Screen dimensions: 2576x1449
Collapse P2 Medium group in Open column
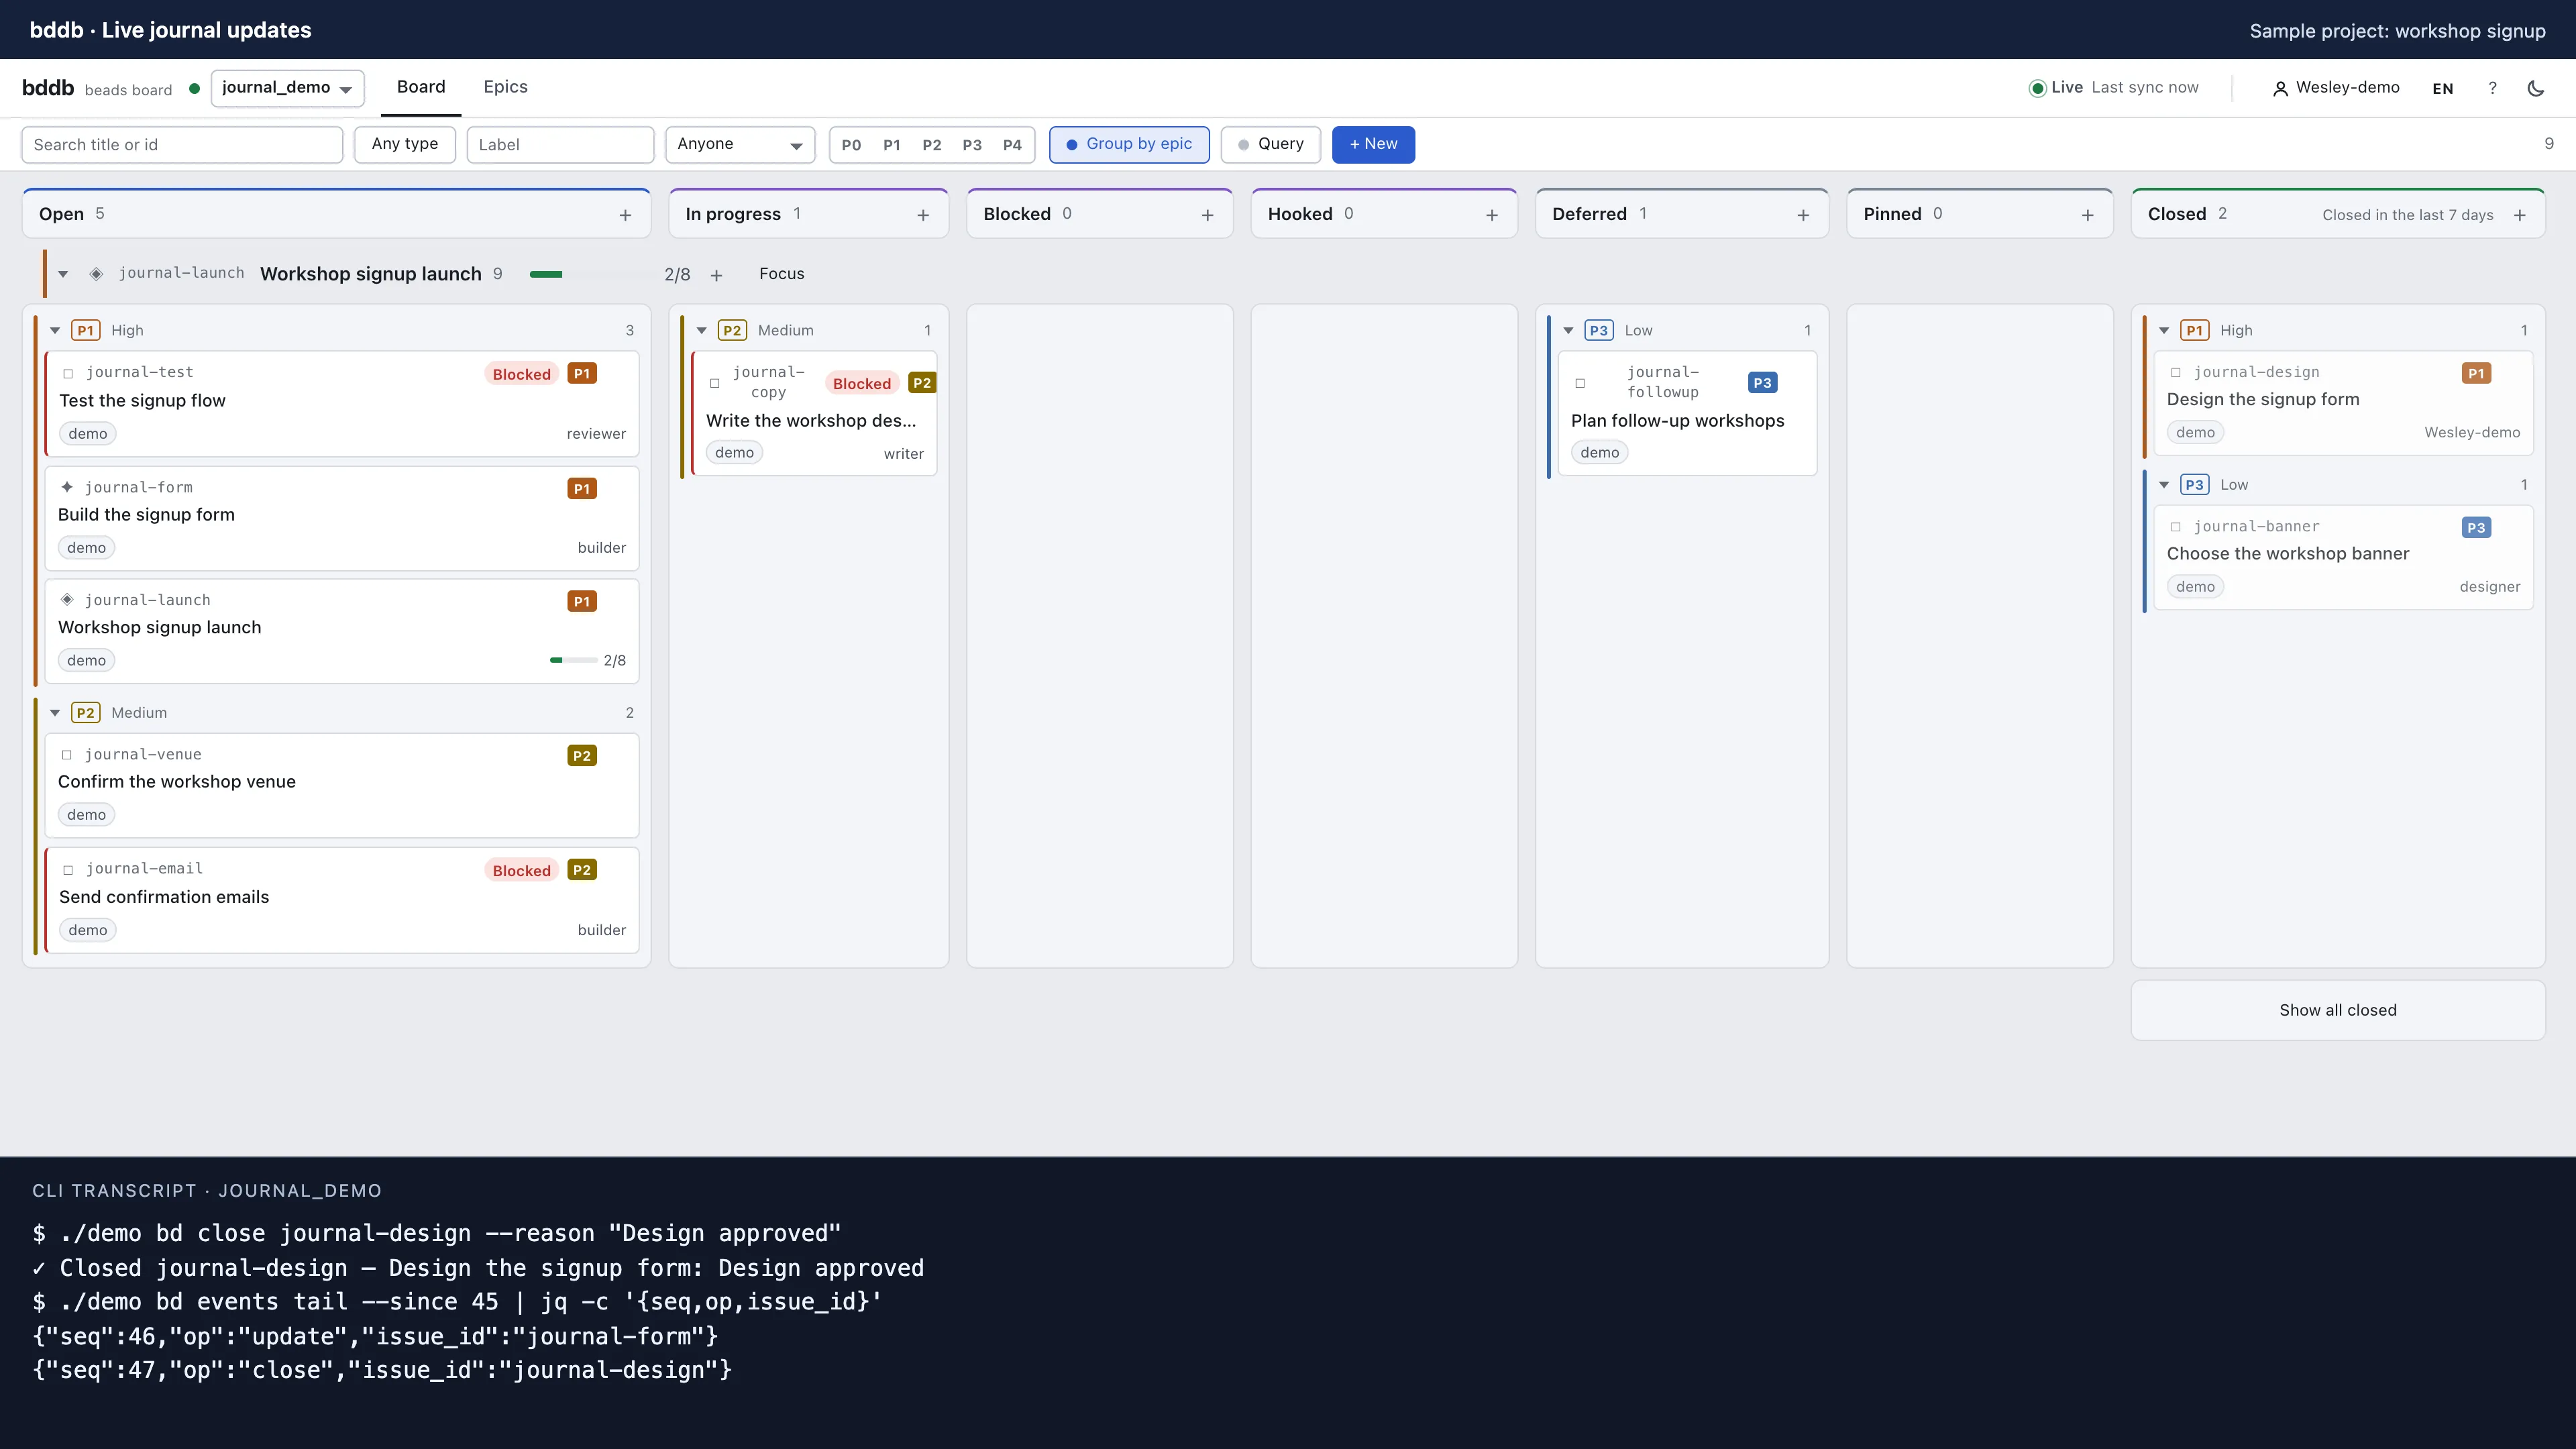pos(55,713)
